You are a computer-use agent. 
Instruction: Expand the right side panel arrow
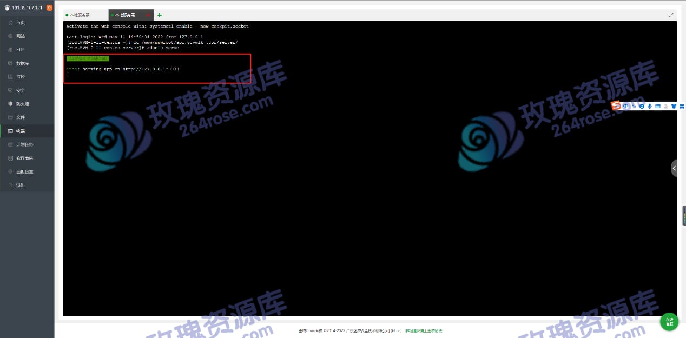[674, 168]
